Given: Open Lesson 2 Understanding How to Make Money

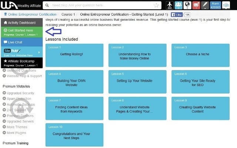Looking at the screenshot, I should click(137, 55).
